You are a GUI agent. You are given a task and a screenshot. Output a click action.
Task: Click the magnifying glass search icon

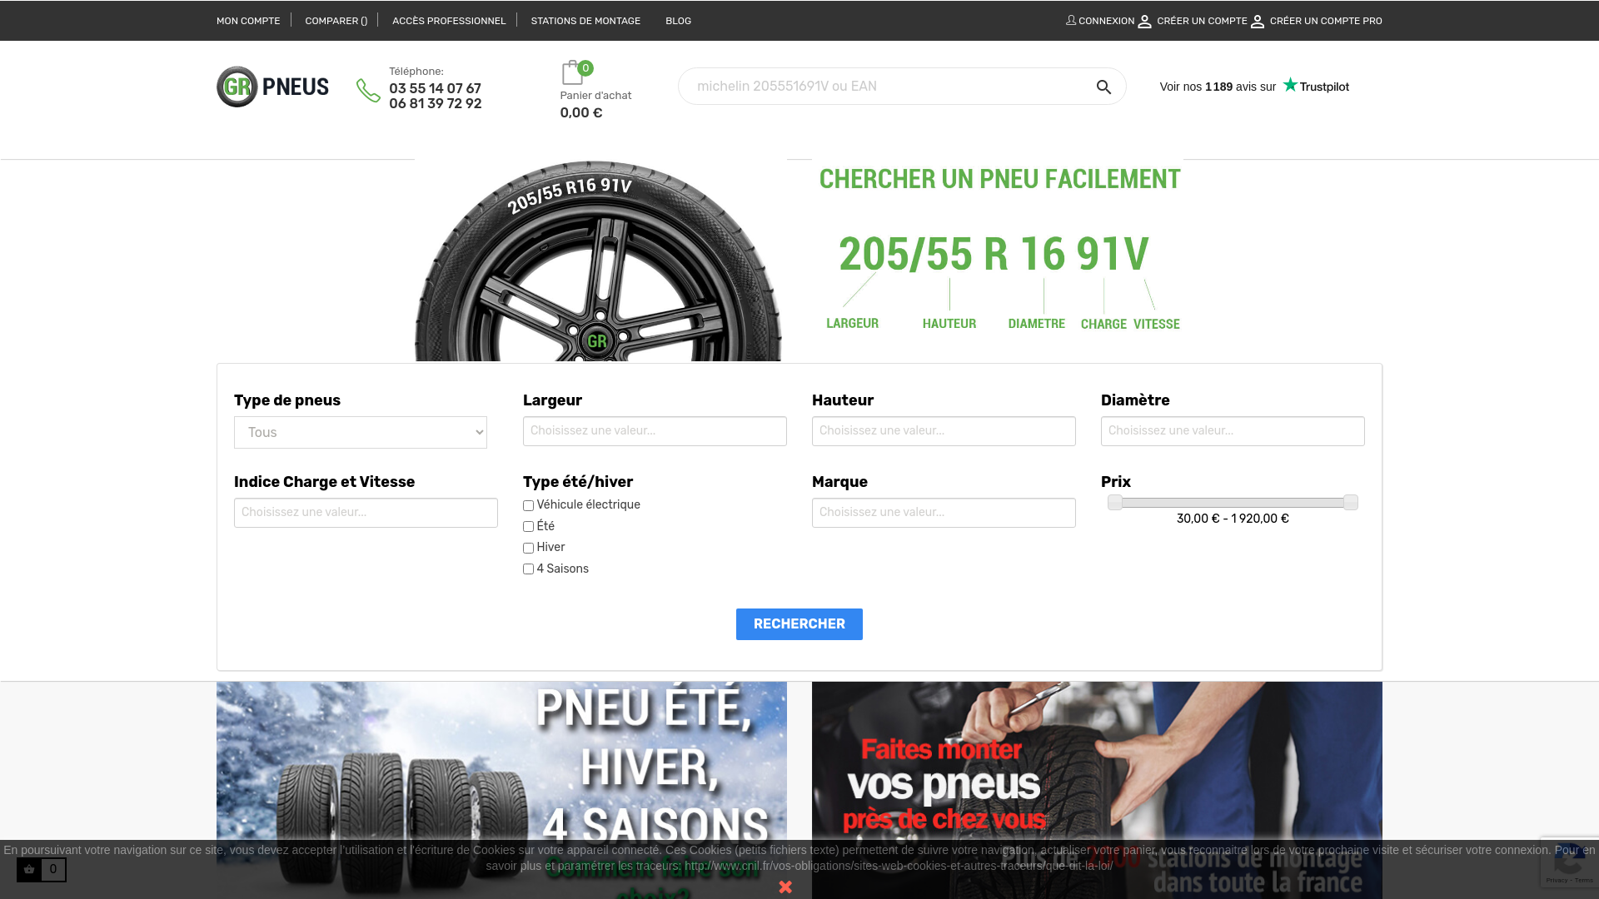click(x=1103, y=87)
